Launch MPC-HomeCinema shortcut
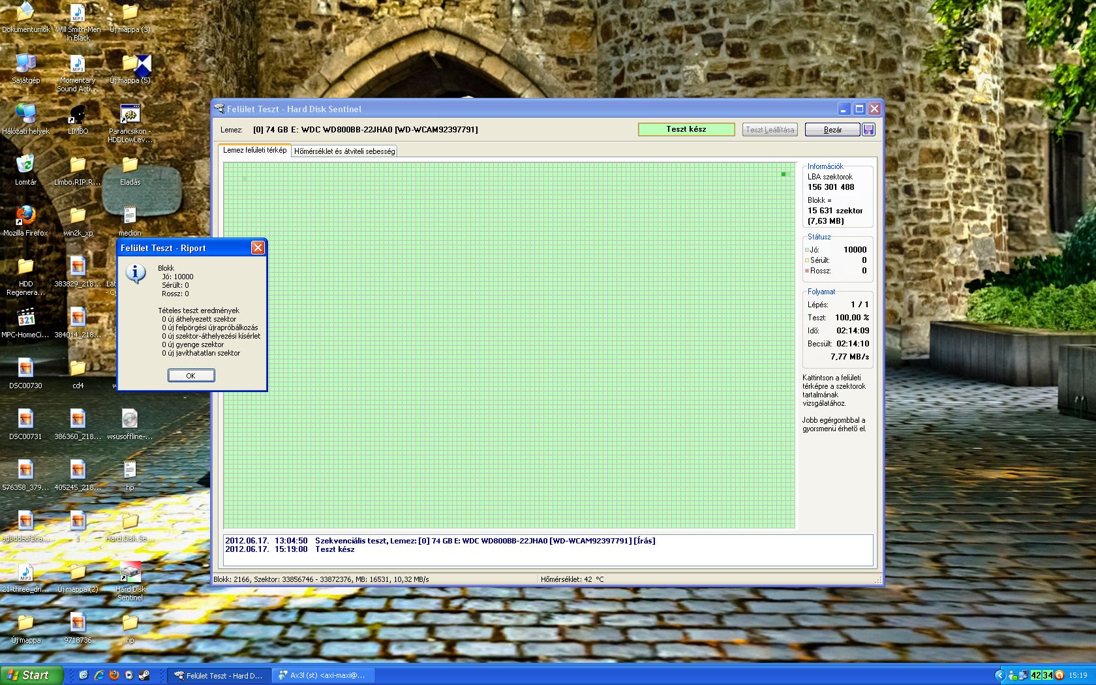1096x685 pixels. click(x=25, y=324)
